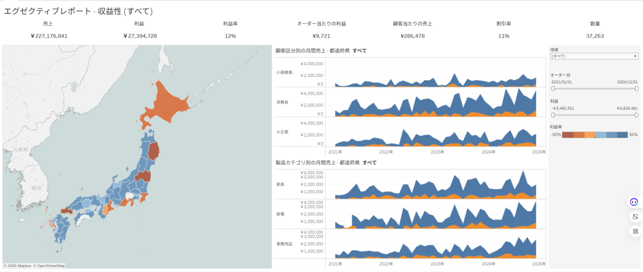
Task: Click the 数量 value 37,263
Action: coord(595,36)
